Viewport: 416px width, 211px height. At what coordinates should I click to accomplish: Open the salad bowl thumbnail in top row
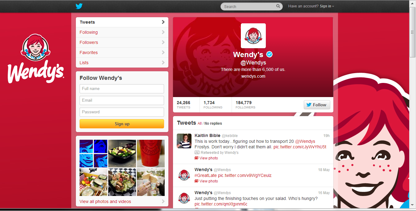122,154
